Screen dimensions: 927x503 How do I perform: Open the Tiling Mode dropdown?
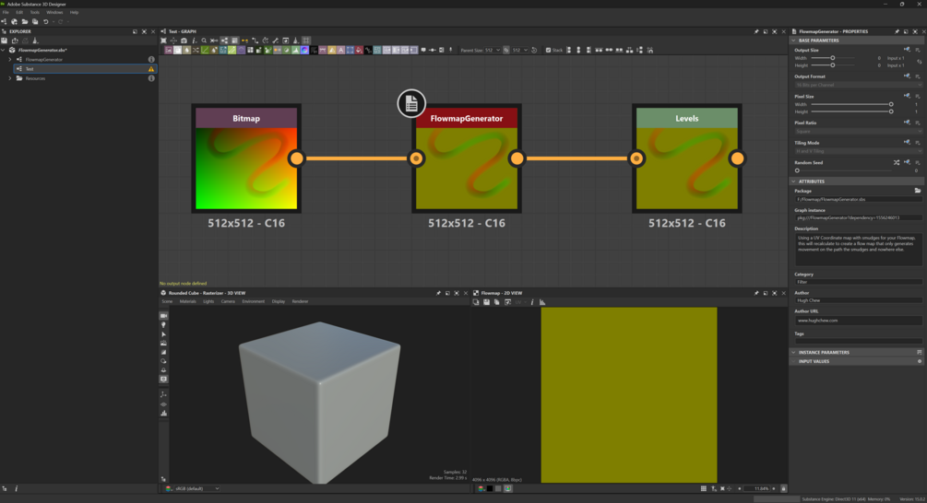point(858,151)
